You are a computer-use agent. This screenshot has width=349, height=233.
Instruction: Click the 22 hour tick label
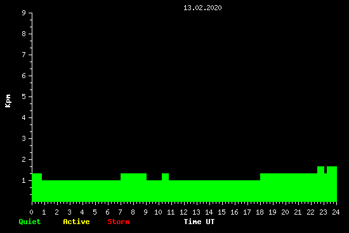point(310,212)
